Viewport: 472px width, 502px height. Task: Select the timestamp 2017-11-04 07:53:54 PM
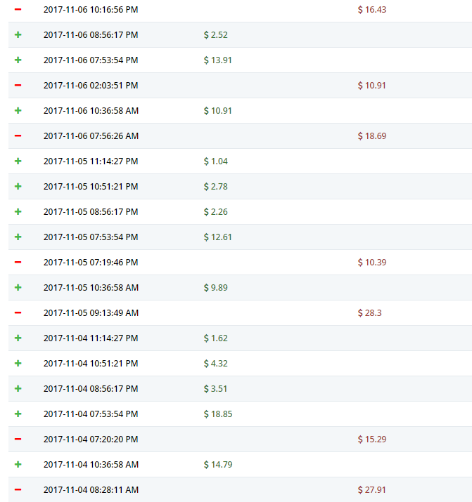click(91, 414)
